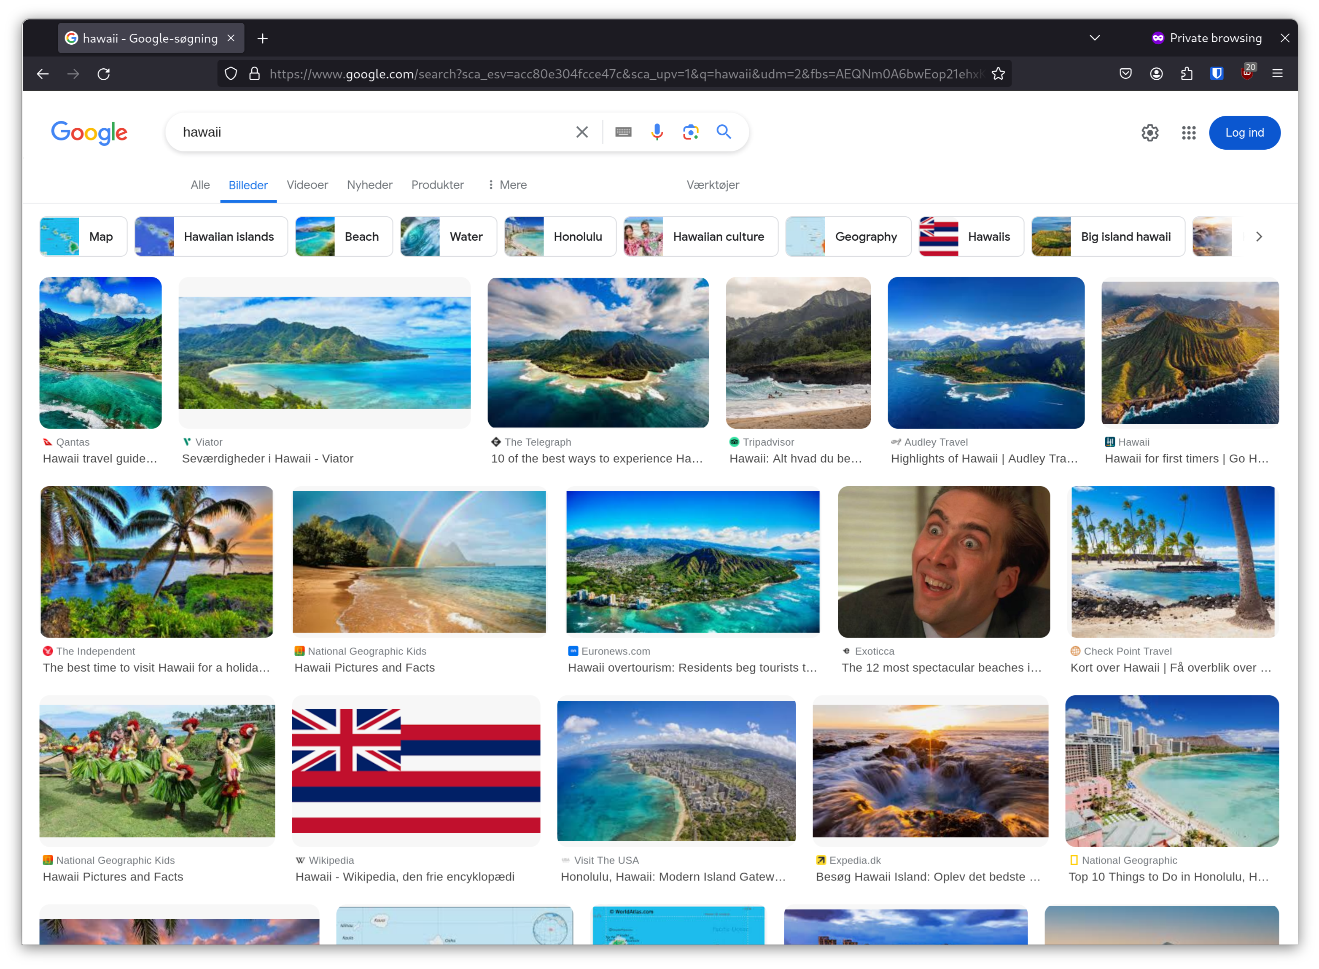Viewport: 1319px width, 969px height.
Task: Close the hawaii Google search tab
Action: (231, 38)
